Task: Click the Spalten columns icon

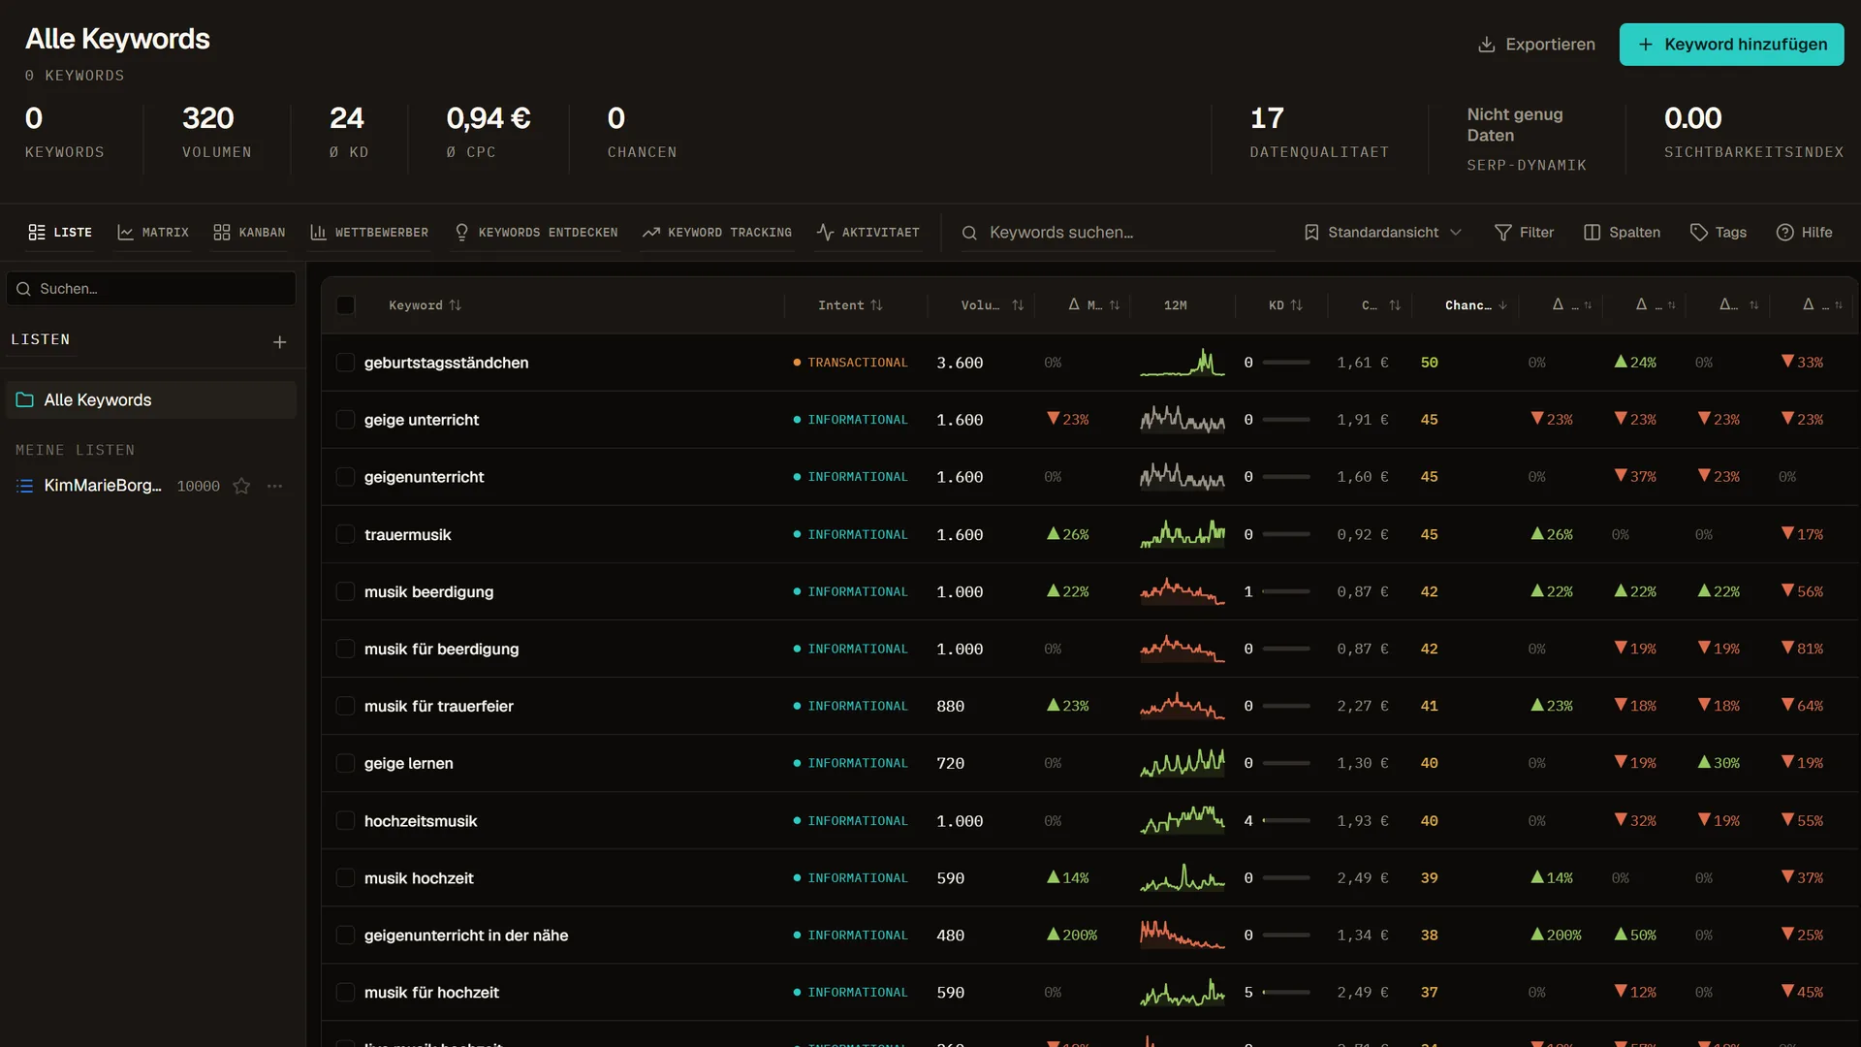Action: (1592, 233)
